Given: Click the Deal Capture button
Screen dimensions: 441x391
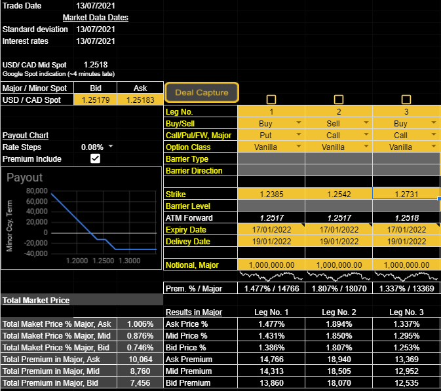Looking at the screenshot, I should click(x=201, y=92).
